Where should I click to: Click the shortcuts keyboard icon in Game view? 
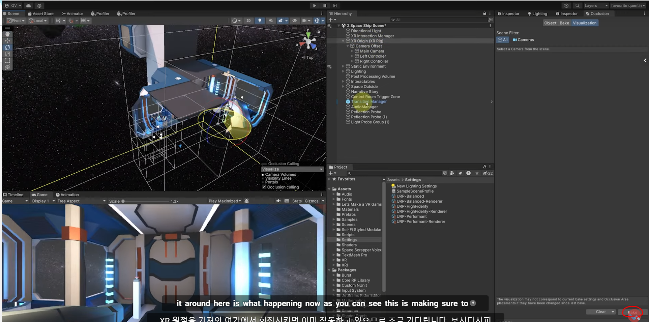(x=287, y=201)
